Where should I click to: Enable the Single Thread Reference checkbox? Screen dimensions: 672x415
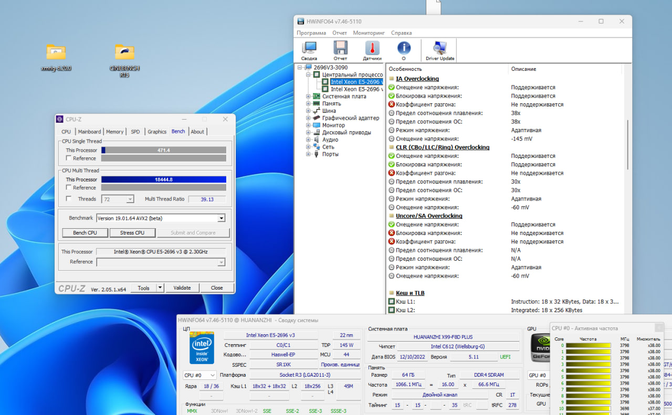[x=68, y=158]
